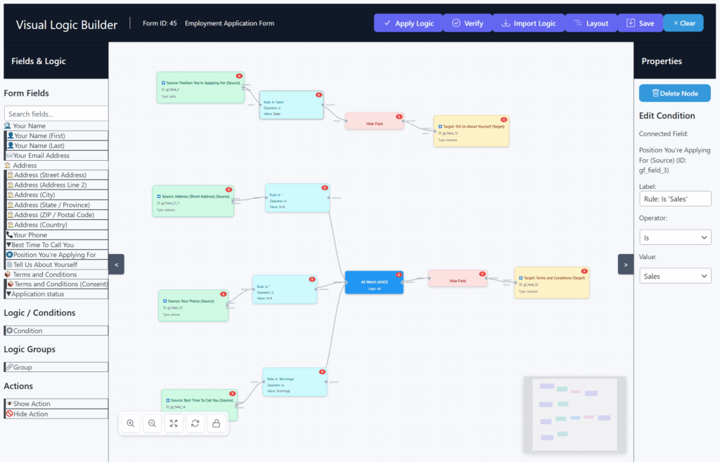Select Address (State / Province) field
Image resolution: width=720 pixels, height=462 pixels.
click(56, 205)
